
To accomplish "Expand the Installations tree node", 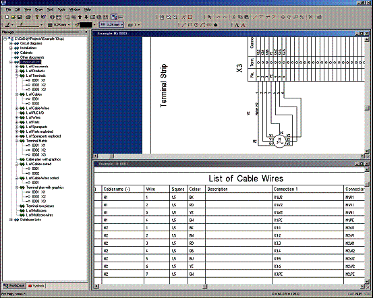I will click(x=11, y=48).
